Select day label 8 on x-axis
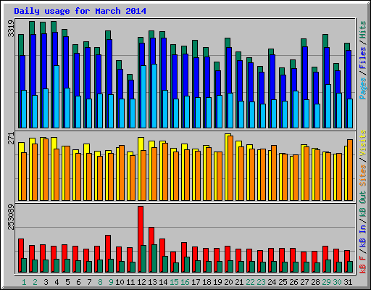This screenshot has height=290, width=371. (x=100, y=282)
